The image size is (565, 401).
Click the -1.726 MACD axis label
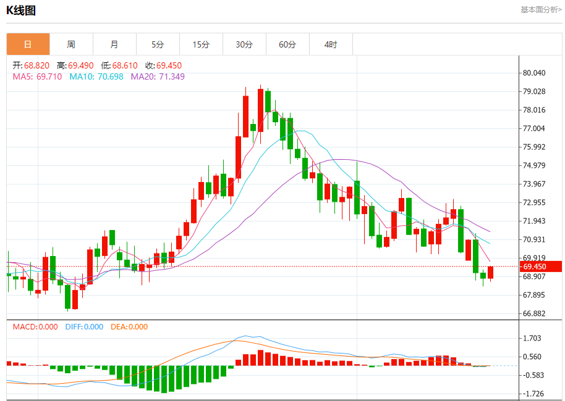[x=532, y=394]
